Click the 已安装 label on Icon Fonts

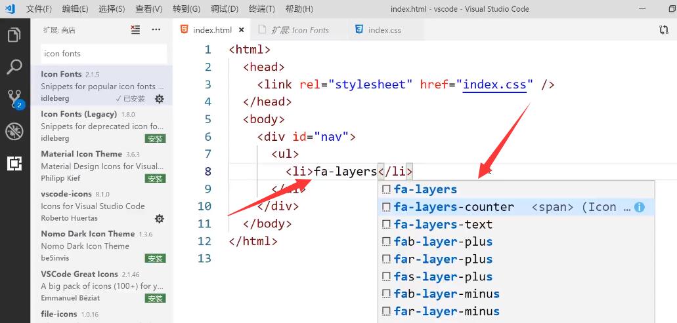[x=131, y=99]
